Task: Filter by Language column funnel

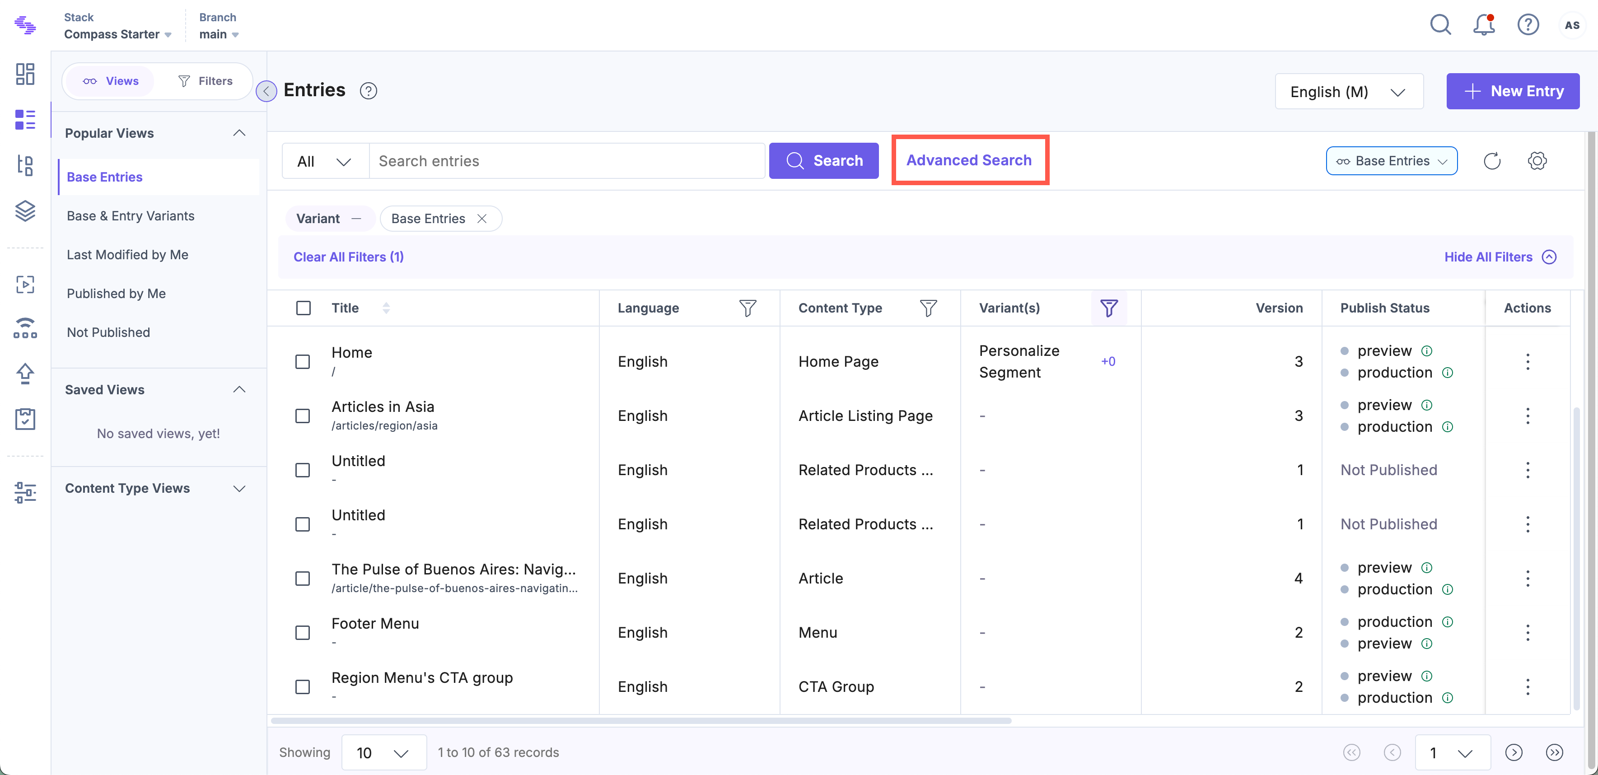Action: click(x=748, y=308)
